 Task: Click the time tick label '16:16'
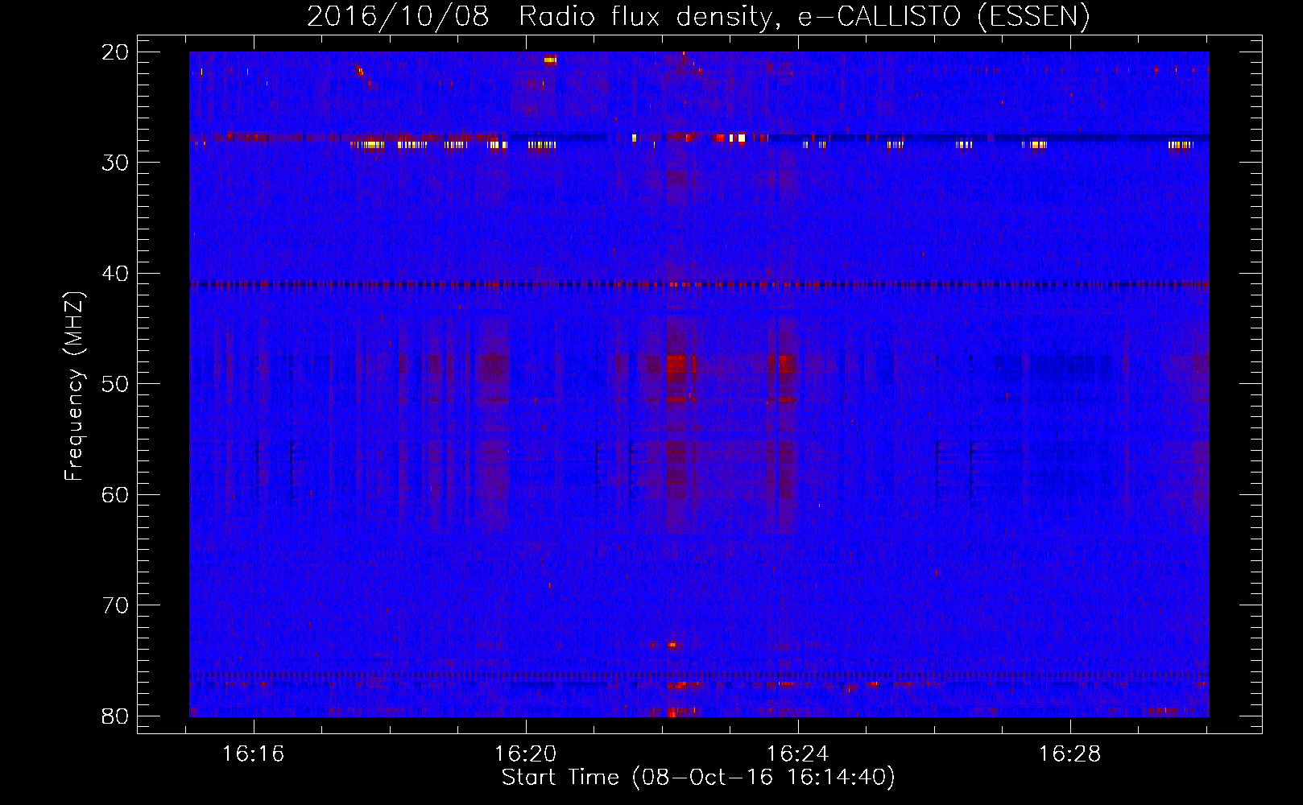point(254,753)
